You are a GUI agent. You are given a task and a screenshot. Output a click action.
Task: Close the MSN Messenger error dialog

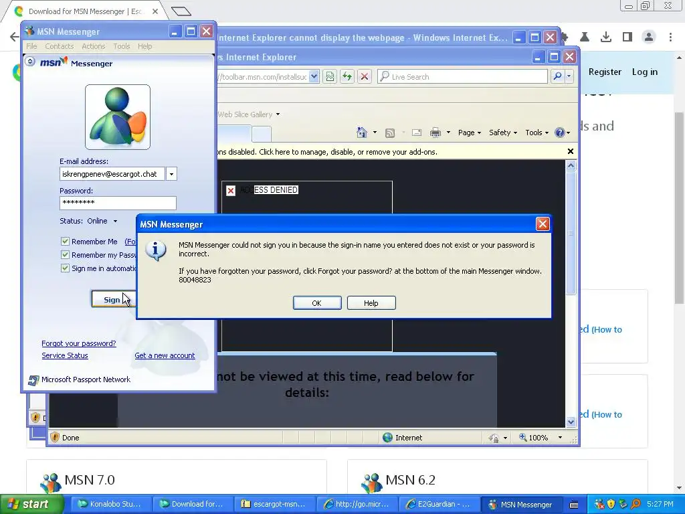tap(543, 224)
